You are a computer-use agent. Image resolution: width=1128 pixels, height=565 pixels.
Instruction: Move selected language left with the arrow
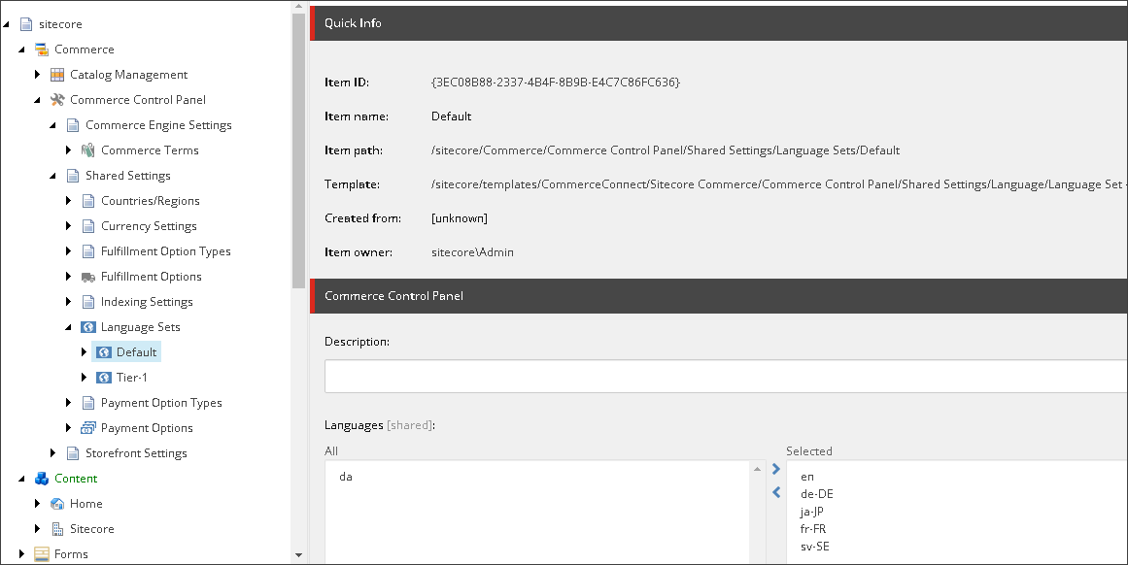[x=775, y=492]
